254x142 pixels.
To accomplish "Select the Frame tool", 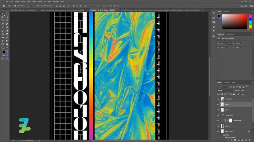I will [7, 21].
